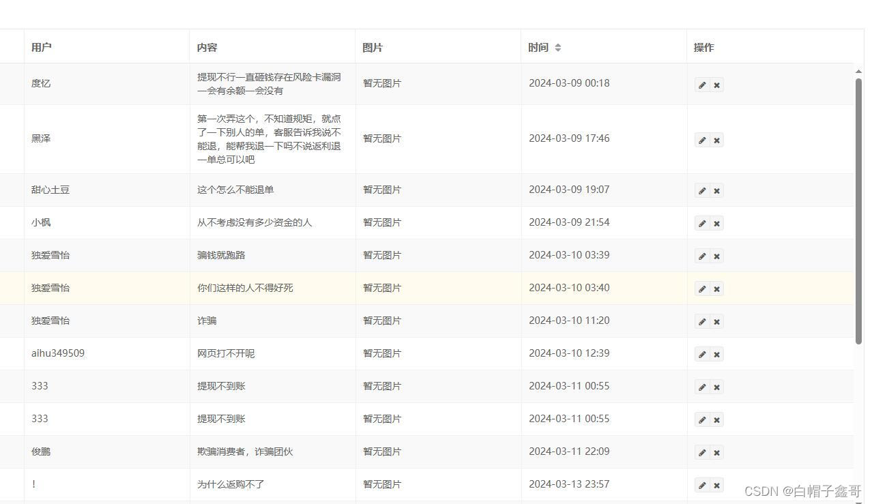
Task: Click the timestamp 2024-03-10 03:40
Action: (569, 288)
